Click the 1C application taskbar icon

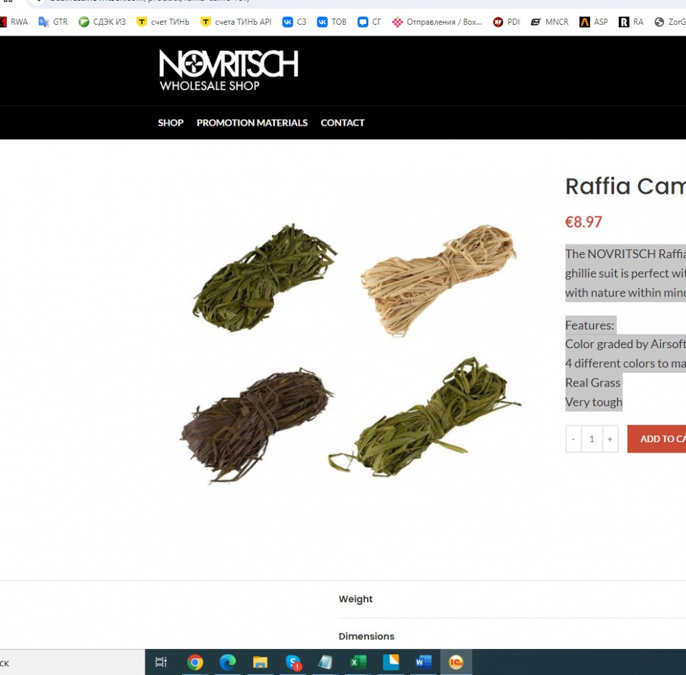coord(456,662)
